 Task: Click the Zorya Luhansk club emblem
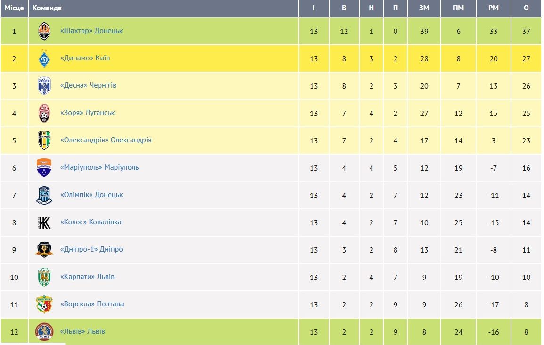[44, 113]
